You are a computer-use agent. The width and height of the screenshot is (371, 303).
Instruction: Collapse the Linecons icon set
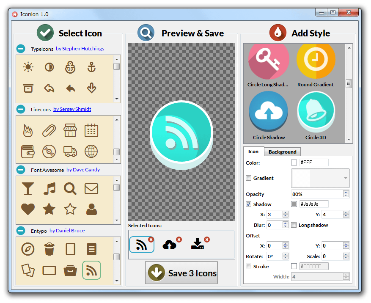[21, 109]
